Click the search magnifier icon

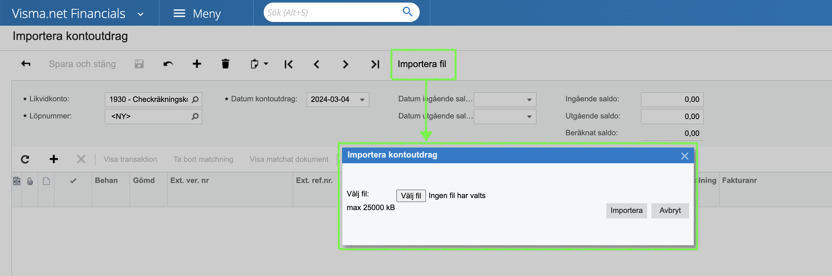click(x=408, y=12)
